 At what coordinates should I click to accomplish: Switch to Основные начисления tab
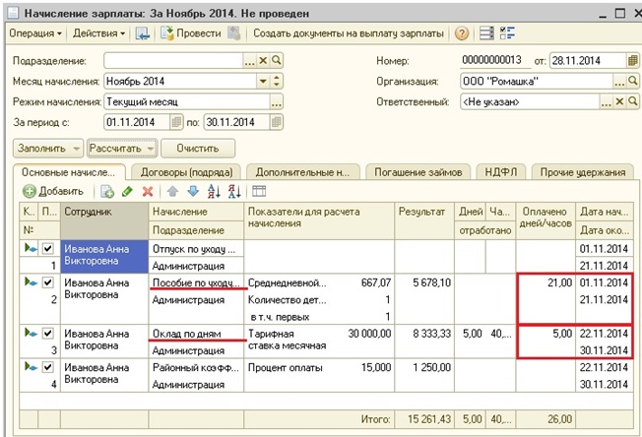click(68, 172)
